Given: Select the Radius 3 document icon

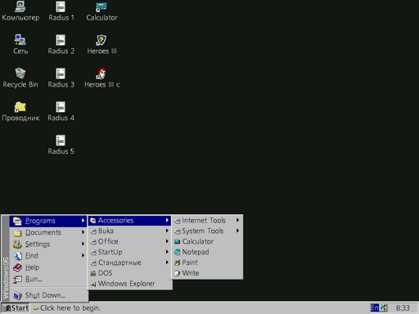Looking at the screenshot, I should pos(61,78).
